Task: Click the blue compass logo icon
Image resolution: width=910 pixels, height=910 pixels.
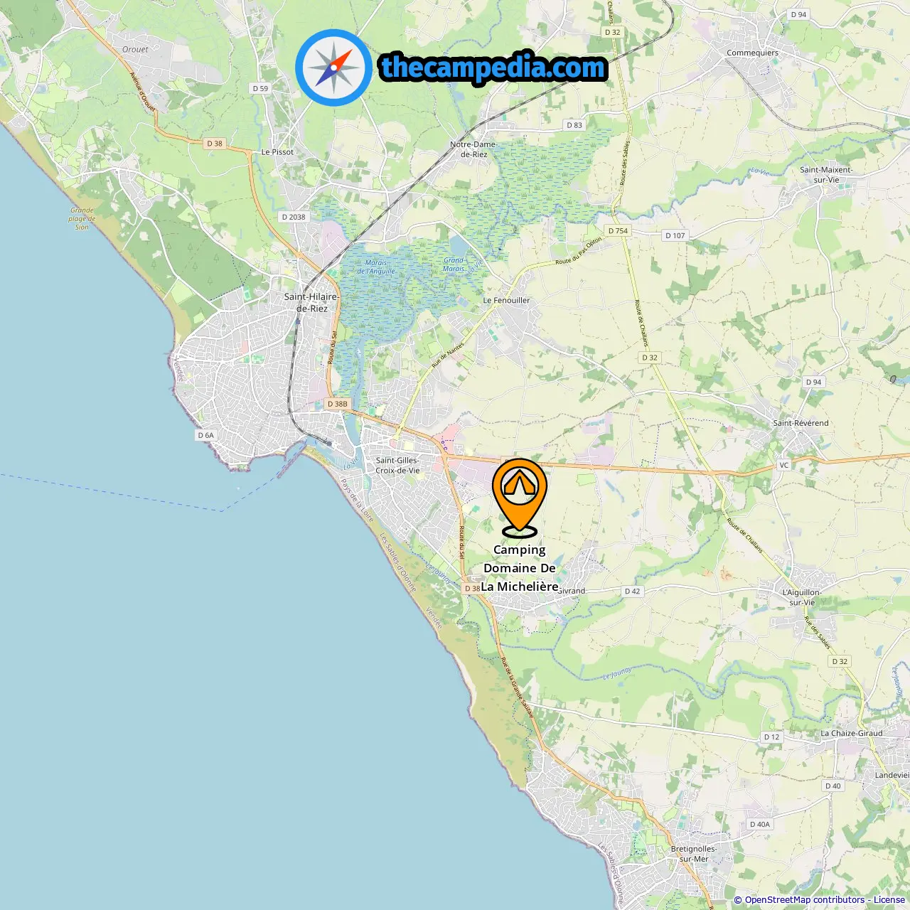Action: 333,68
